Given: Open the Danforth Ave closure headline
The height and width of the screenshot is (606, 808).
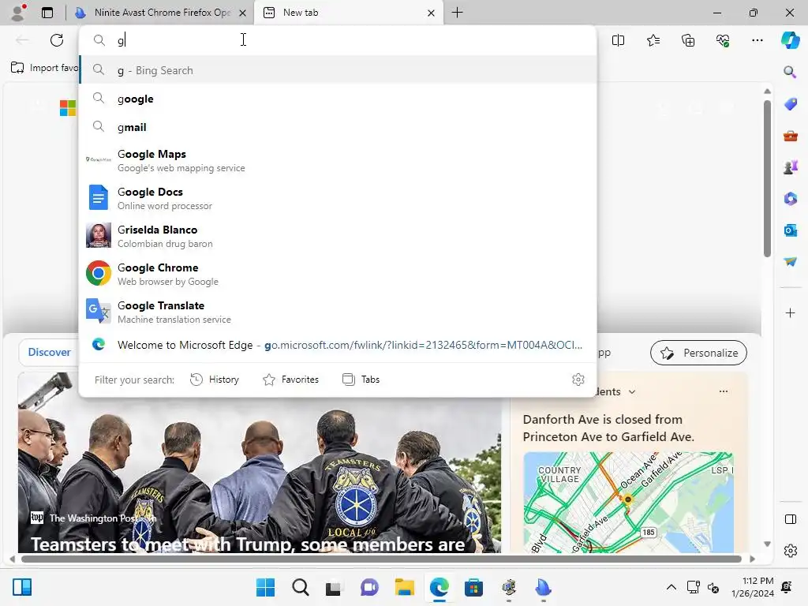Looking at the screenshot, I should [608, 428].
